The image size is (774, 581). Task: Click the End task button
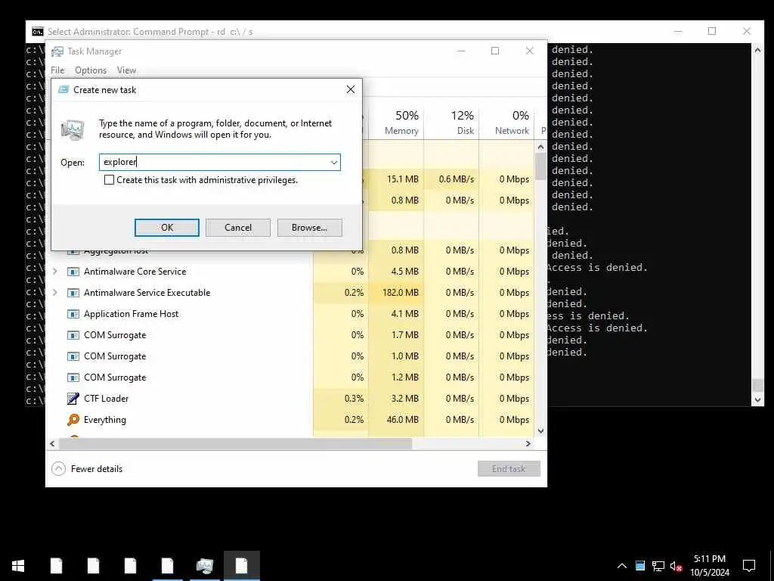(x=509, y=469)
